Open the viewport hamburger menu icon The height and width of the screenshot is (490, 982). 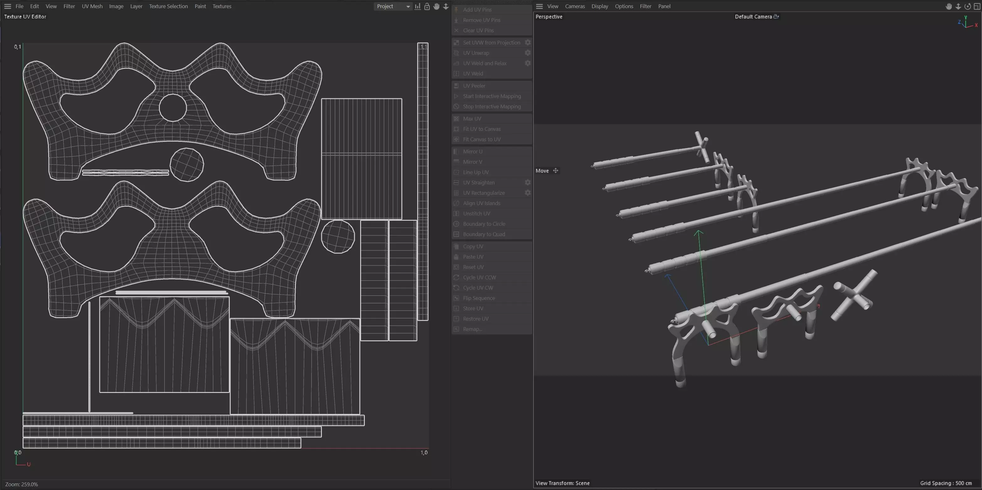539,7
